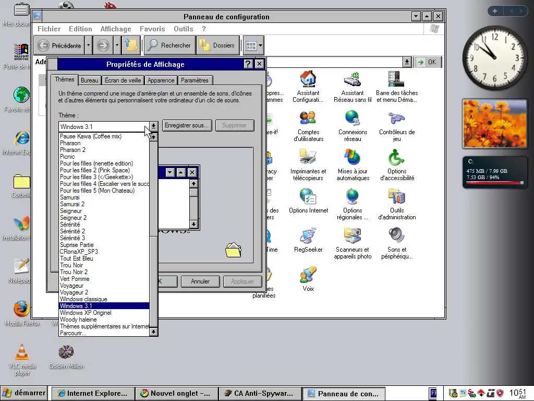Choose Parcourir... entry in theme list
This screenshot has width=534, height=401.
point(104,333)
